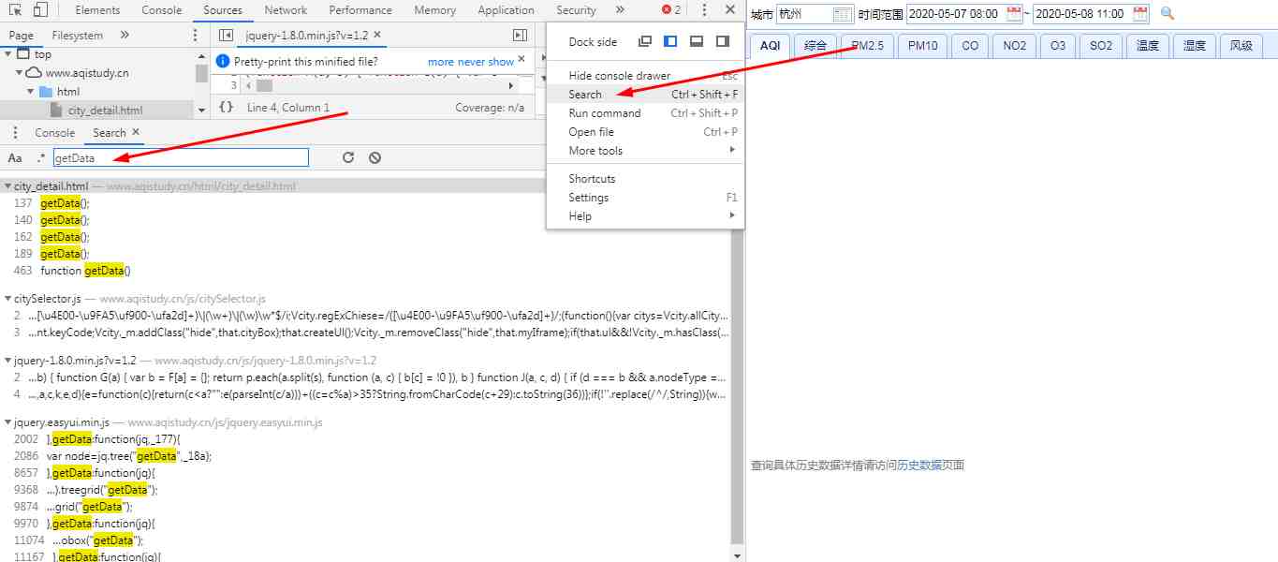Open Shortcuts from the DevTools menu
The image size is (1278, 562).
(x=645, y=179)
